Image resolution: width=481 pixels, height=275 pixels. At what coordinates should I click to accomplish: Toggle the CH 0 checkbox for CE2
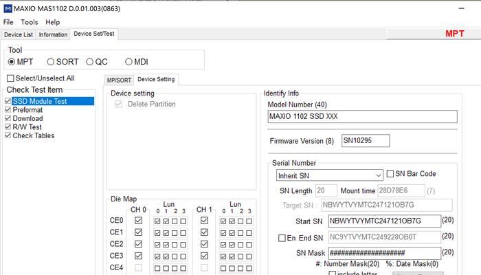[138, 244]
